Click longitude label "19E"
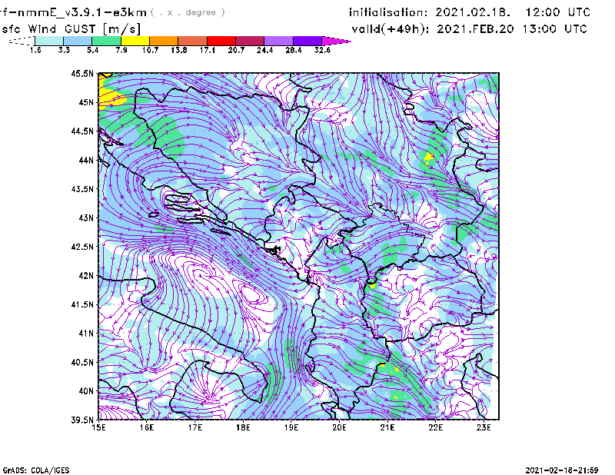This screenshot has height=475, width=615. [x=291, y=427]
